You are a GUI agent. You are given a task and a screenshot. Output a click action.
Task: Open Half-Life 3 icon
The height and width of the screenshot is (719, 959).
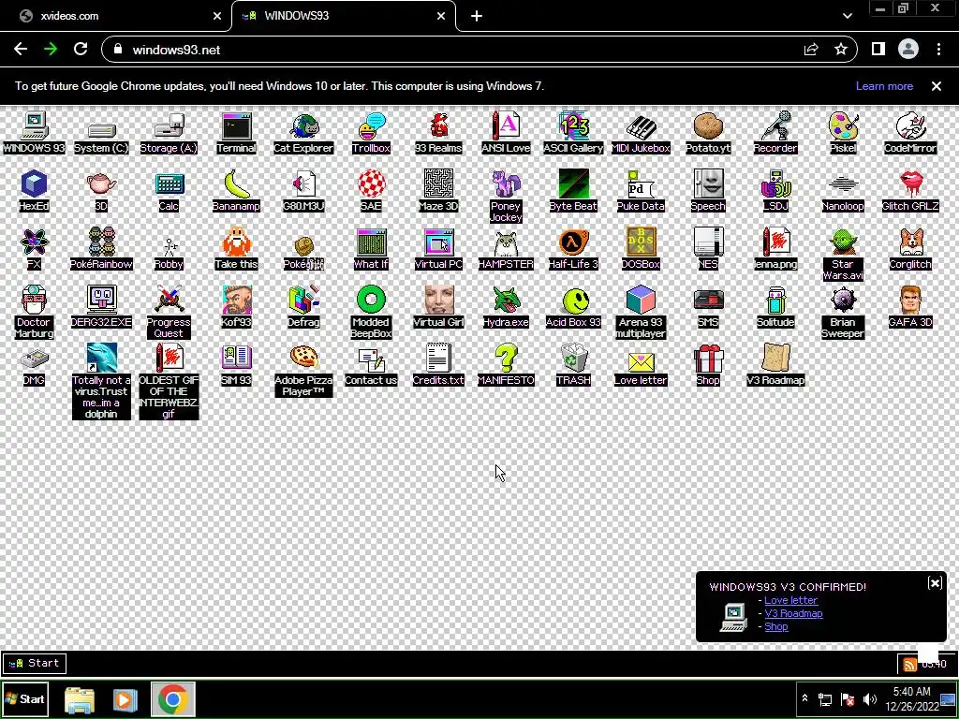pyautogui.click(x=573, y=249)
